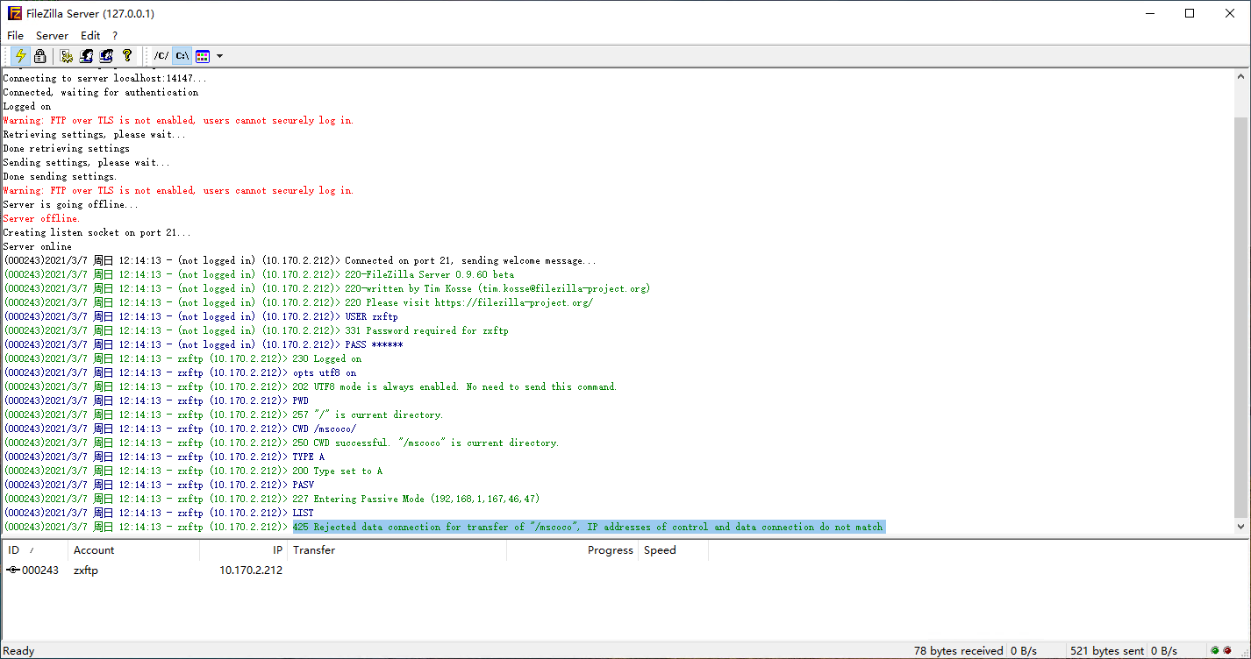Screen dimensions: 1251x659
Task: Click the '227 Entering Passive Mode' line
Action: [x=271, y=499]
